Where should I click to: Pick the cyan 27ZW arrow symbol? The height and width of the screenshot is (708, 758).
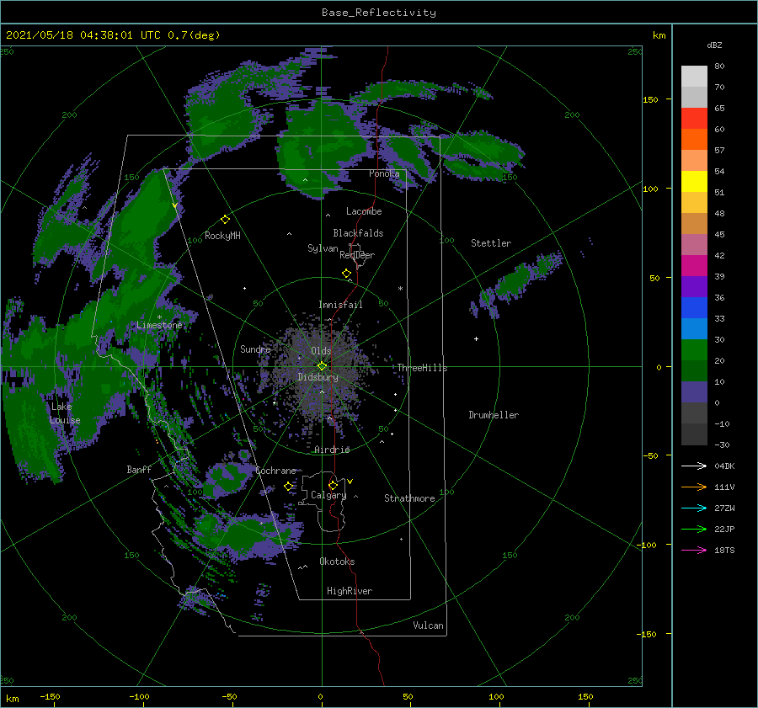(694, 508)
